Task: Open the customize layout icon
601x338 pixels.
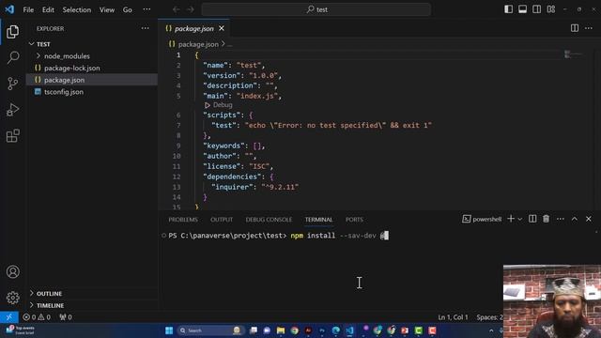Action: coord(551,9)
